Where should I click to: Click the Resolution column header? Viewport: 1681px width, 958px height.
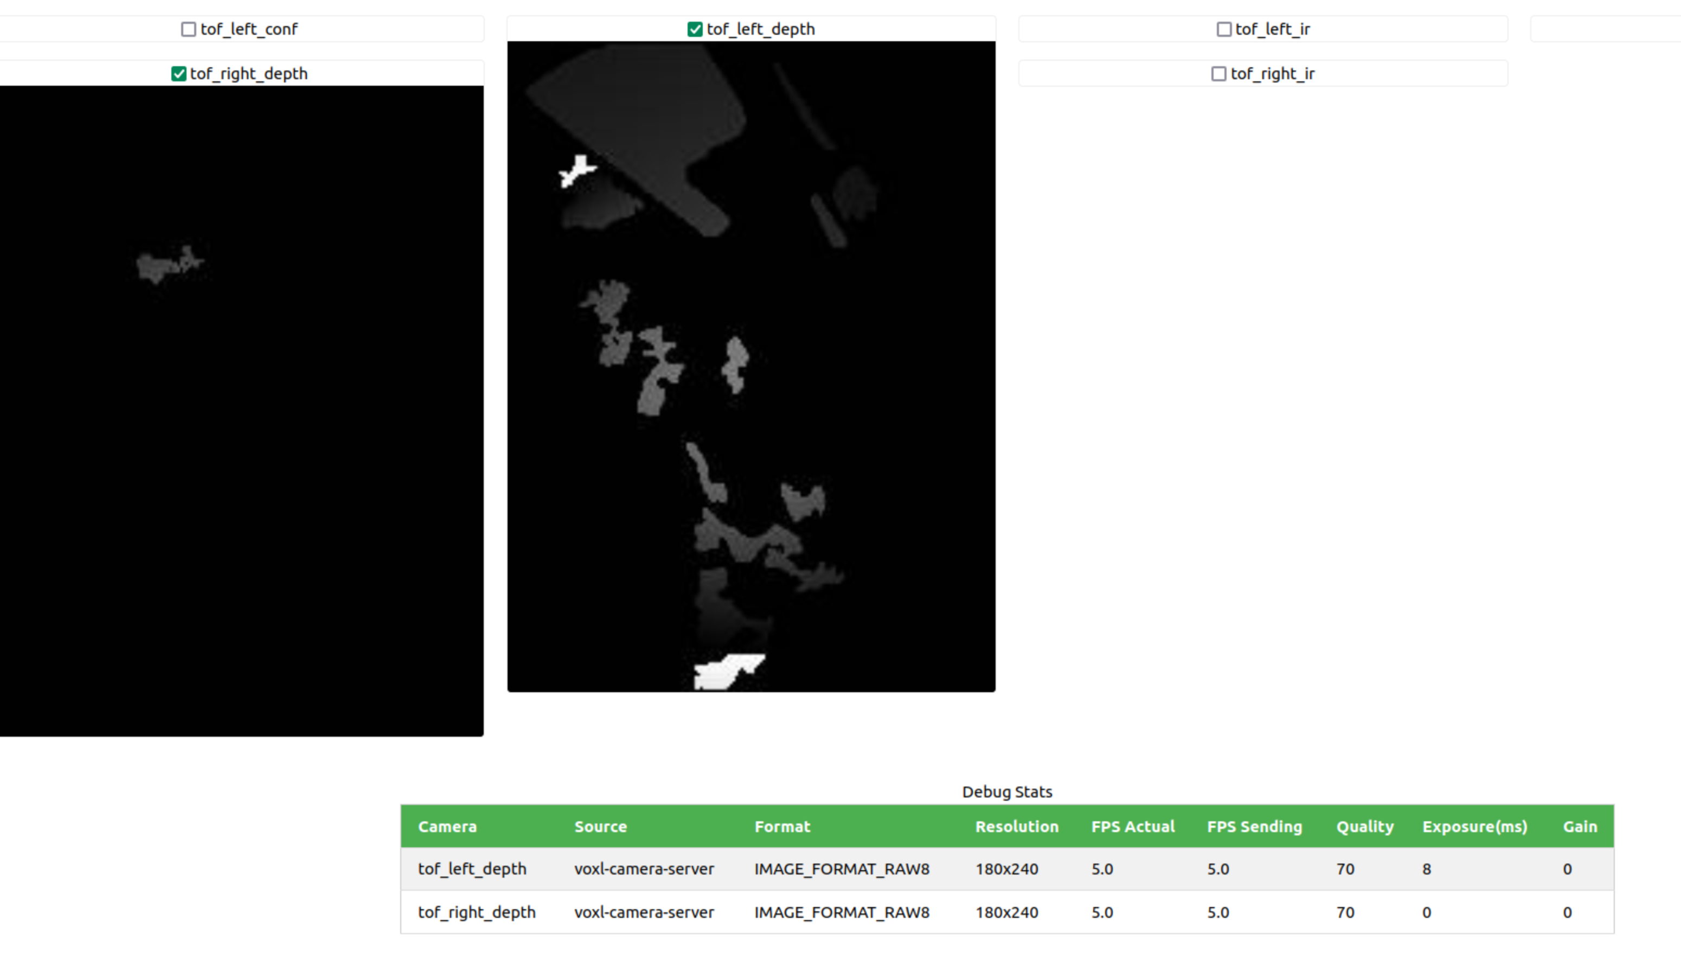(x=1017, y=826)
